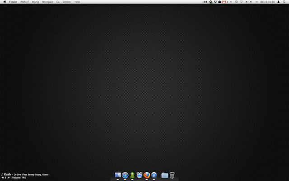Click the shield-shaped menu bar icon
This screenshot has height=181, width=289.
point(215,2)
